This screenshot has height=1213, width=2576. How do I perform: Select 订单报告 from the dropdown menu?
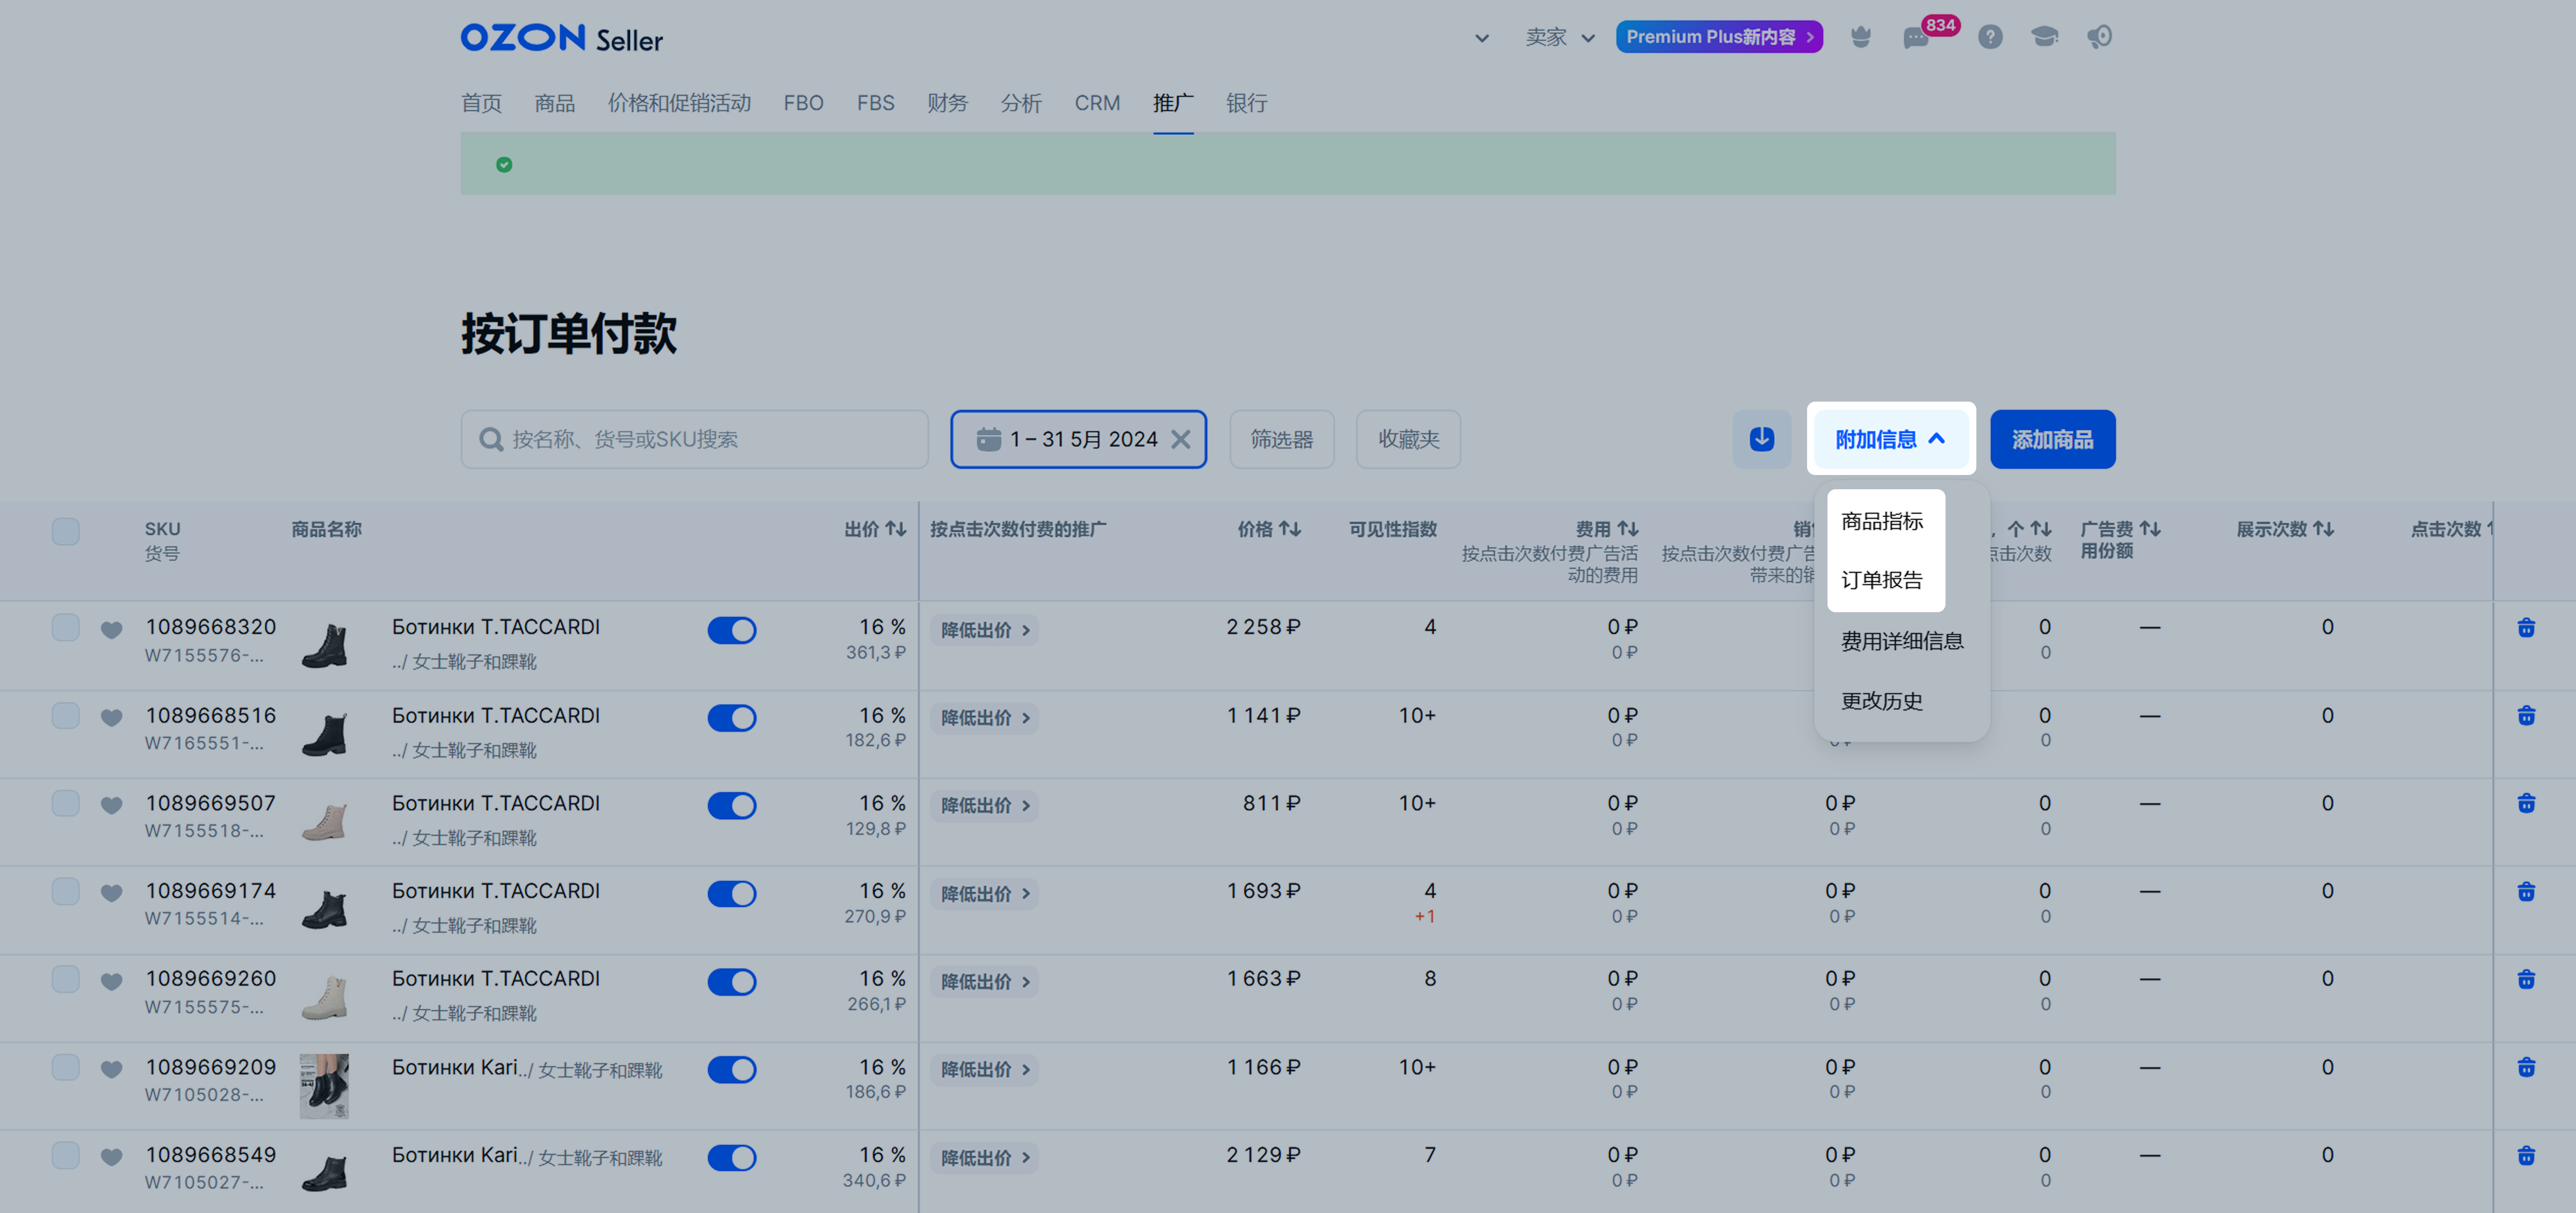[1882, 579]
